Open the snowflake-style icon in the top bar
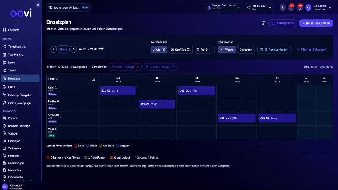 point(283,7)
